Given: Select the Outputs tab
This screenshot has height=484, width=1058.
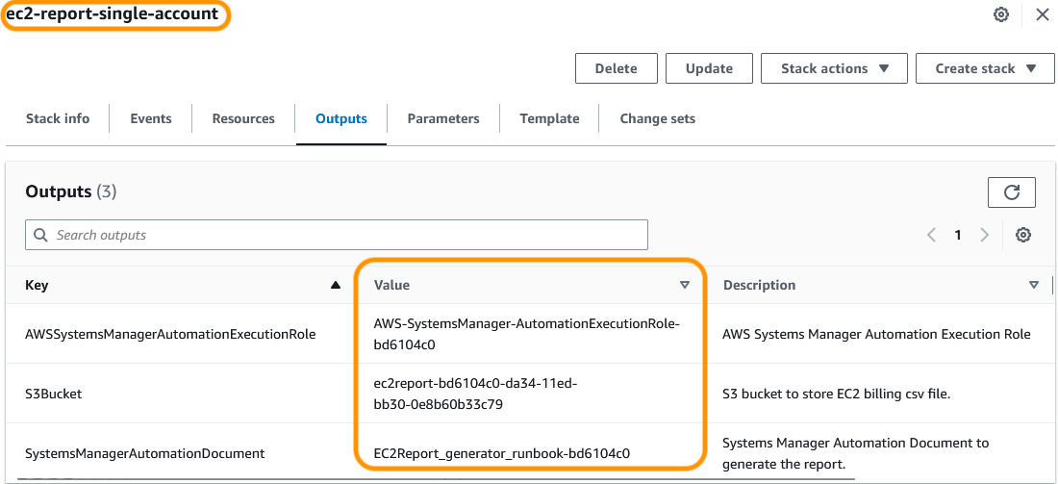Looking at the screenshot, I should coord(341,118).
